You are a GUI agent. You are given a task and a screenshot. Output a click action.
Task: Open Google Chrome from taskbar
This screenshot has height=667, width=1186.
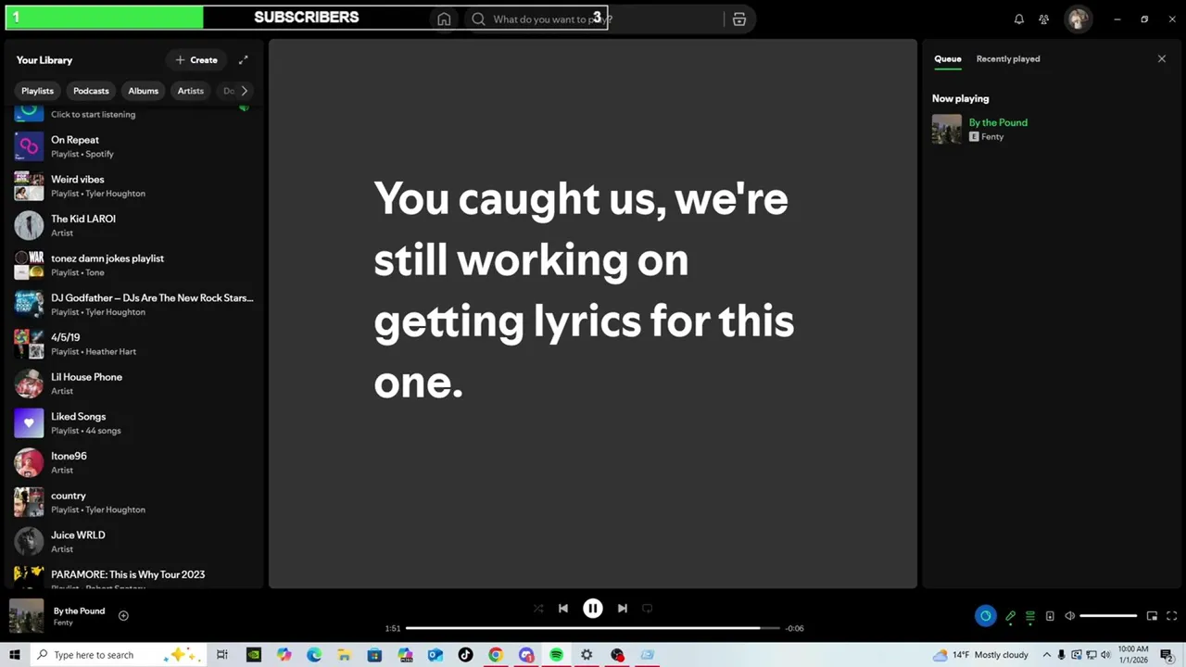tap(496, 655)
